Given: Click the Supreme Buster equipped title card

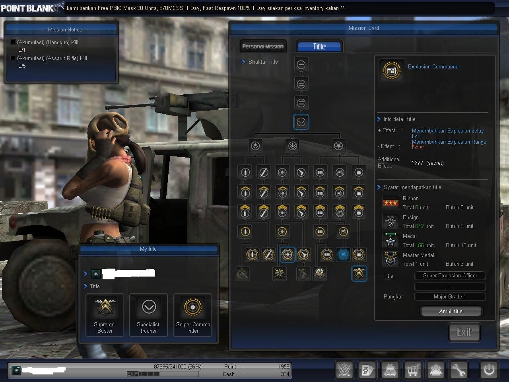Looking at the screenshot, I should [x=105, y=315].
